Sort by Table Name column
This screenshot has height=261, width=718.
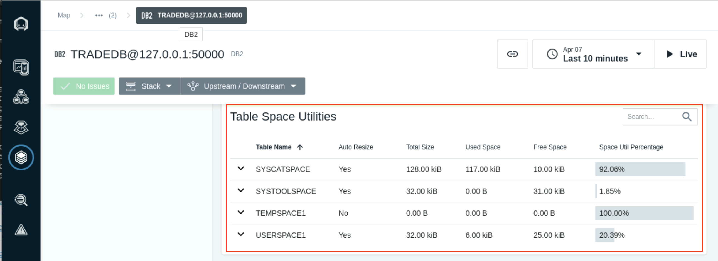[x=274, y=147]
